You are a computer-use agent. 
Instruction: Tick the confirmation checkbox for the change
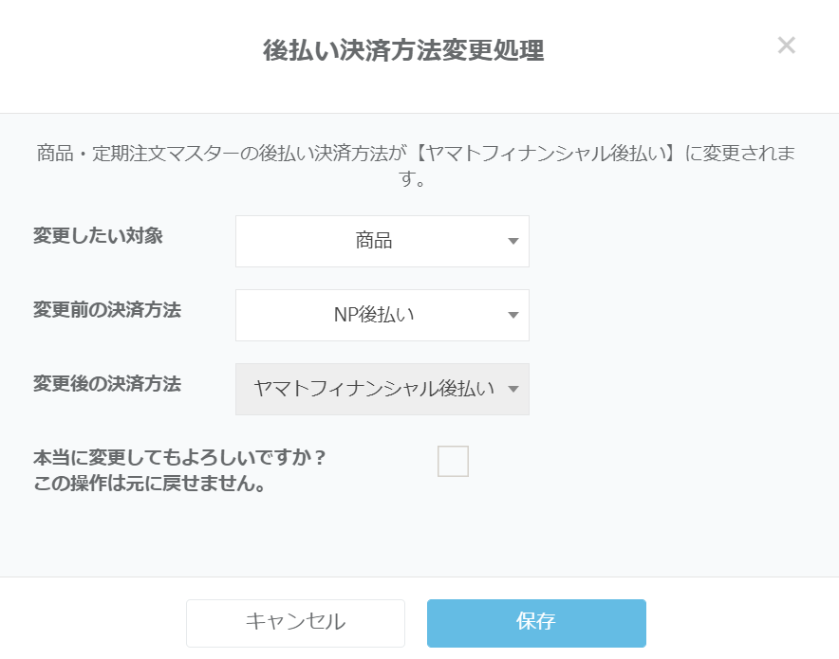point(453,462)
